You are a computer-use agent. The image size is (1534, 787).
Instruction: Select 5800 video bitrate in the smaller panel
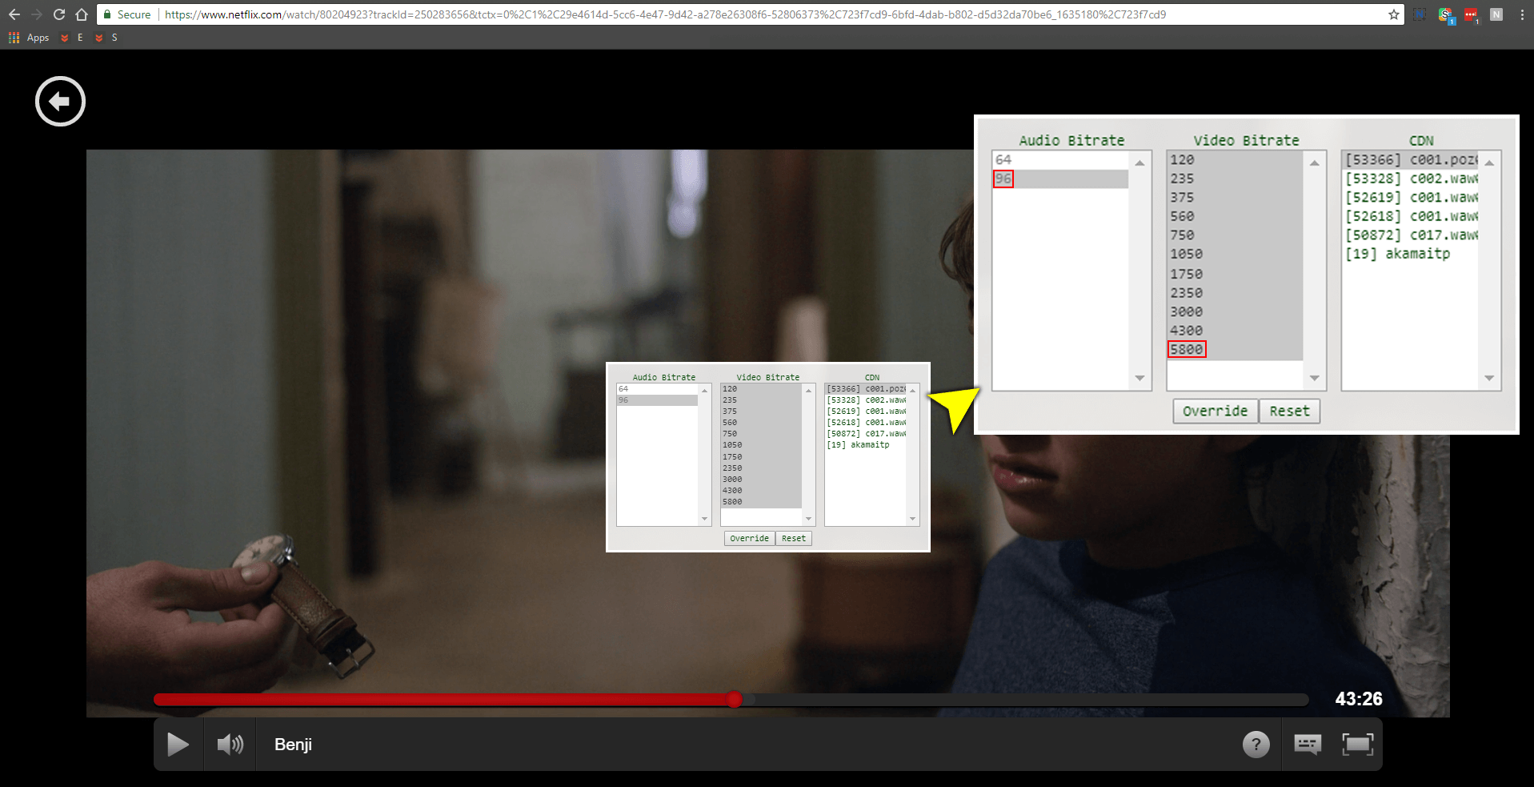click(x=761, y=502)
